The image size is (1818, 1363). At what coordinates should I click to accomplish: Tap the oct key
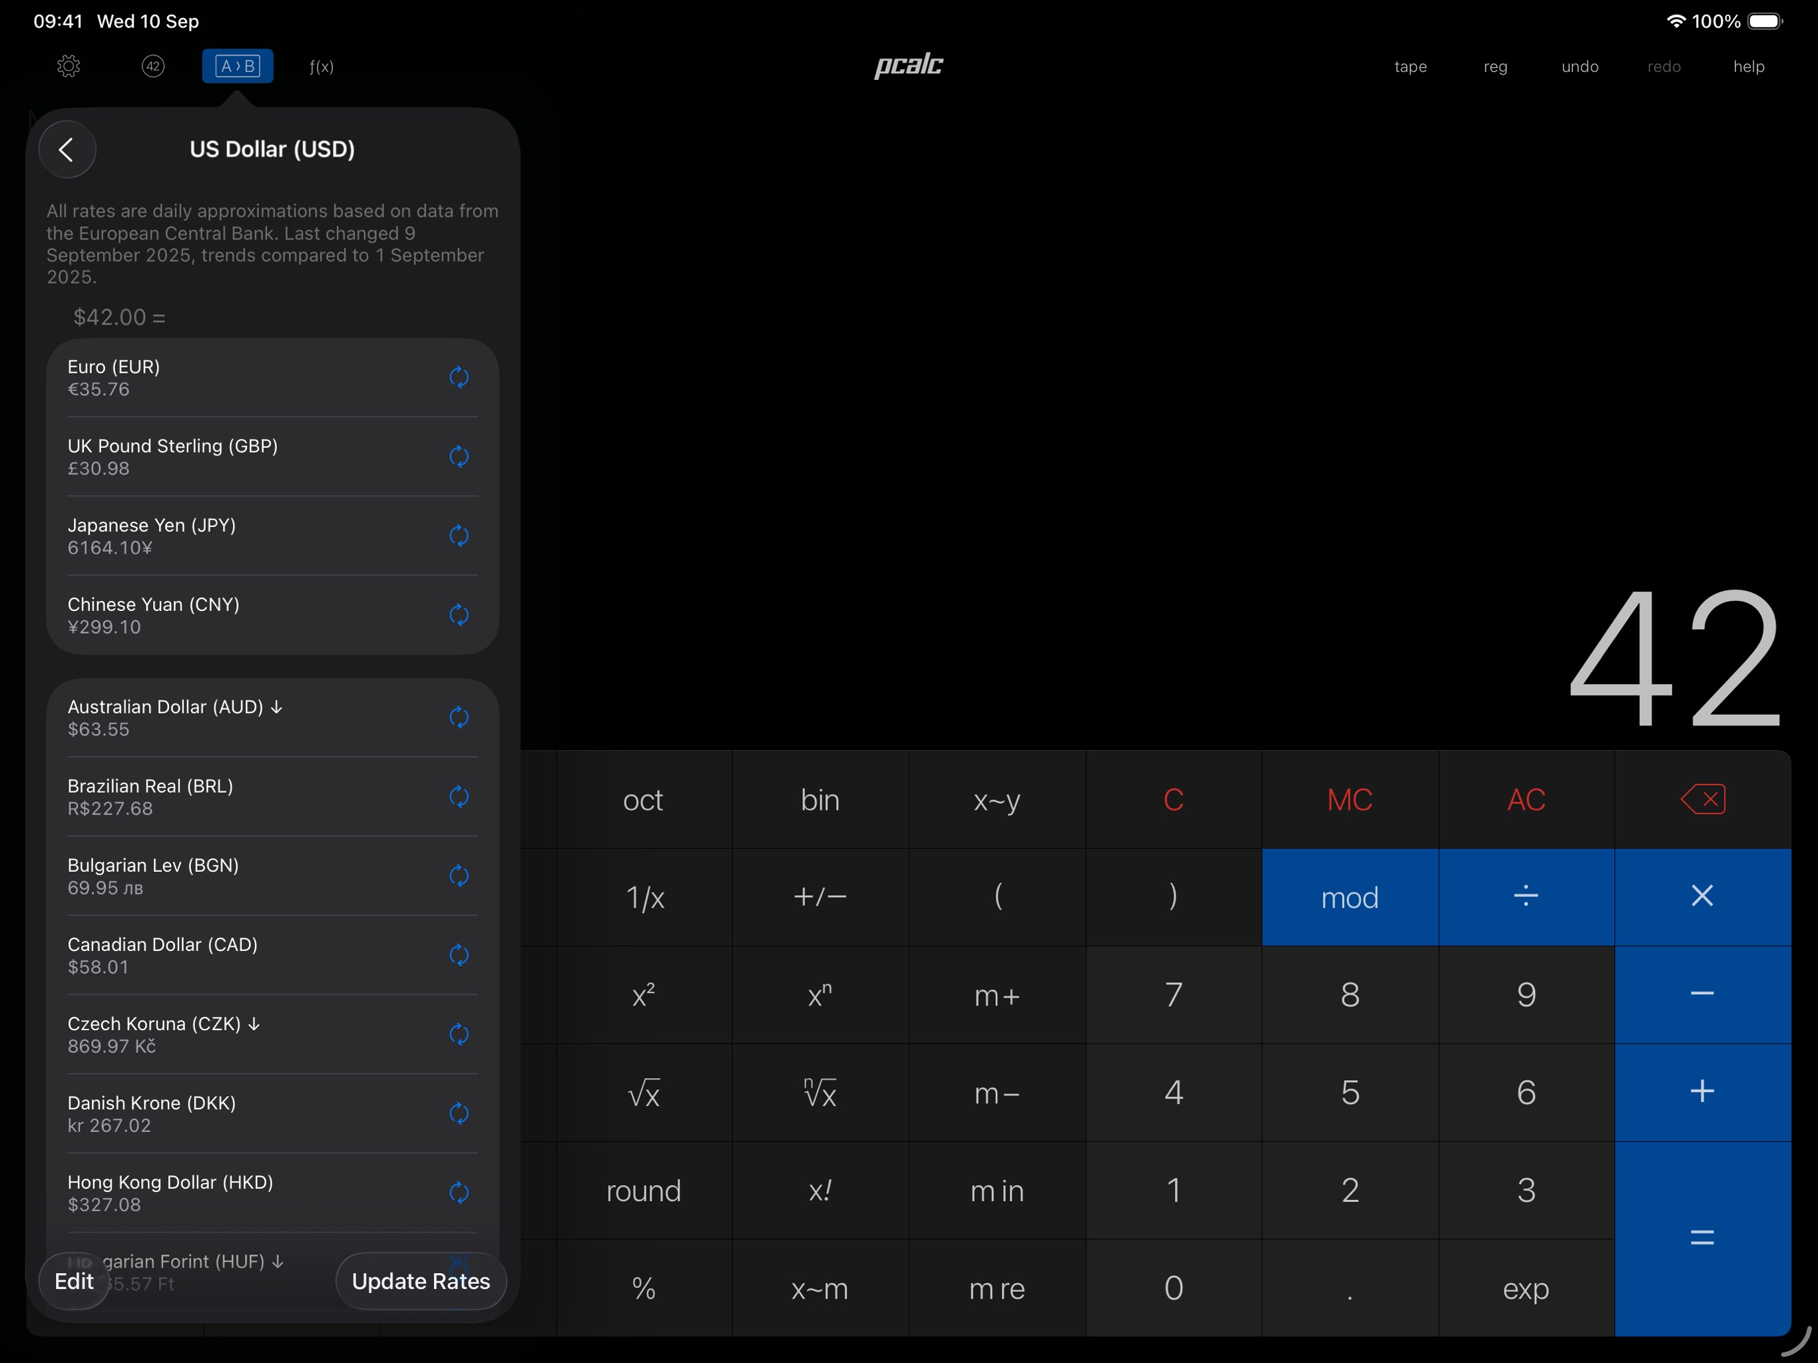(x=644, y=799)
